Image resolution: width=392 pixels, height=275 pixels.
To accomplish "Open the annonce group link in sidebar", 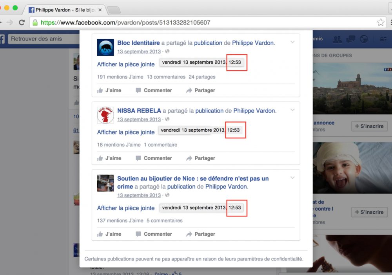I will 324,123.
